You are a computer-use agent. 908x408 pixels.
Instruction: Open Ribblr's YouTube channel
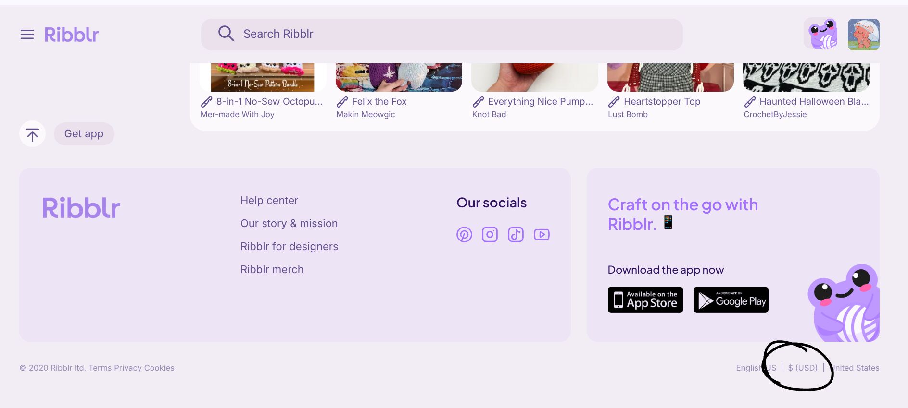pos(542,235)
